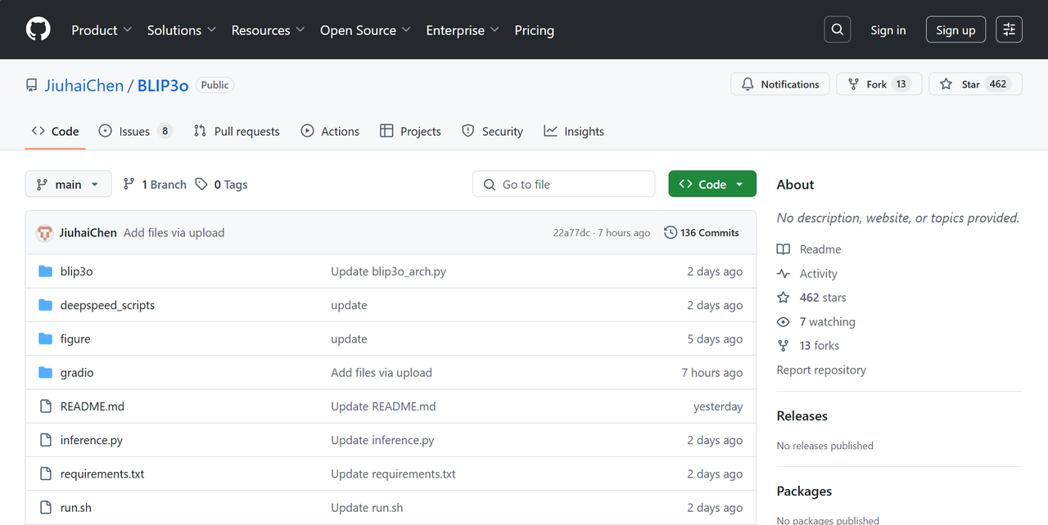Switch to the Code tab
Image resolution: width=1048 pixels, height=525 pixels.
click(56, 132)
